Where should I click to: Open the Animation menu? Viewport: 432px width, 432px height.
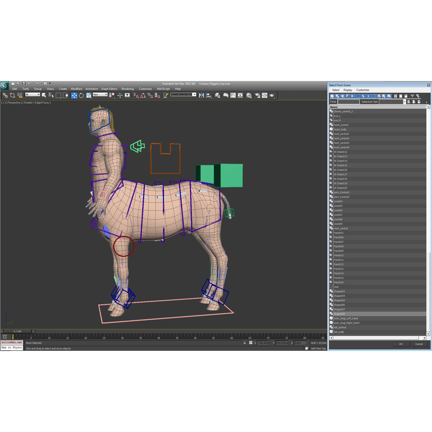(x=92, y=89)
